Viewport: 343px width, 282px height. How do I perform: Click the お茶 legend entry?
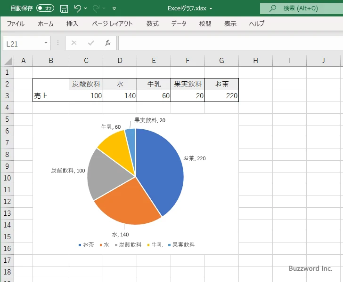[x=86, y=245]
